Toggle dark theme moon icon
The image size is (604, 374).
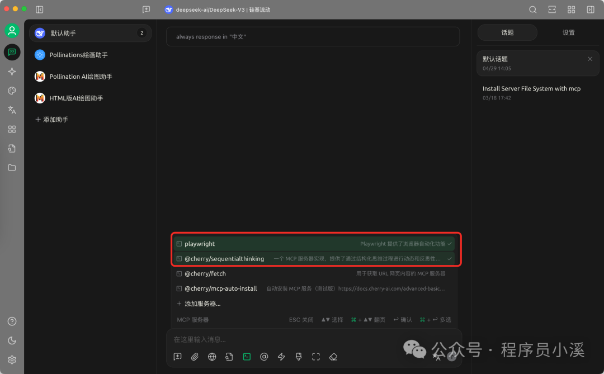[x=12, y=340]
